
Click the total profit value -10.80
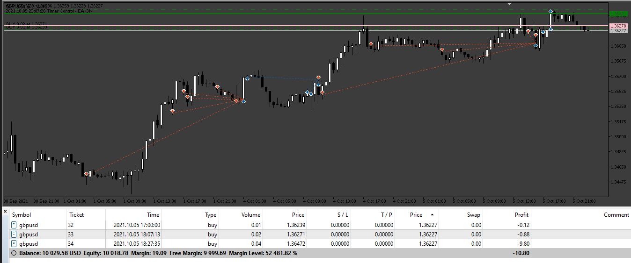(x=521, y=253)
